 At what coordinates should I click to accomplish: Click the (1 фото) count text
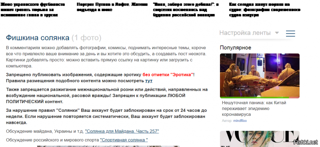tap(86, 38)
